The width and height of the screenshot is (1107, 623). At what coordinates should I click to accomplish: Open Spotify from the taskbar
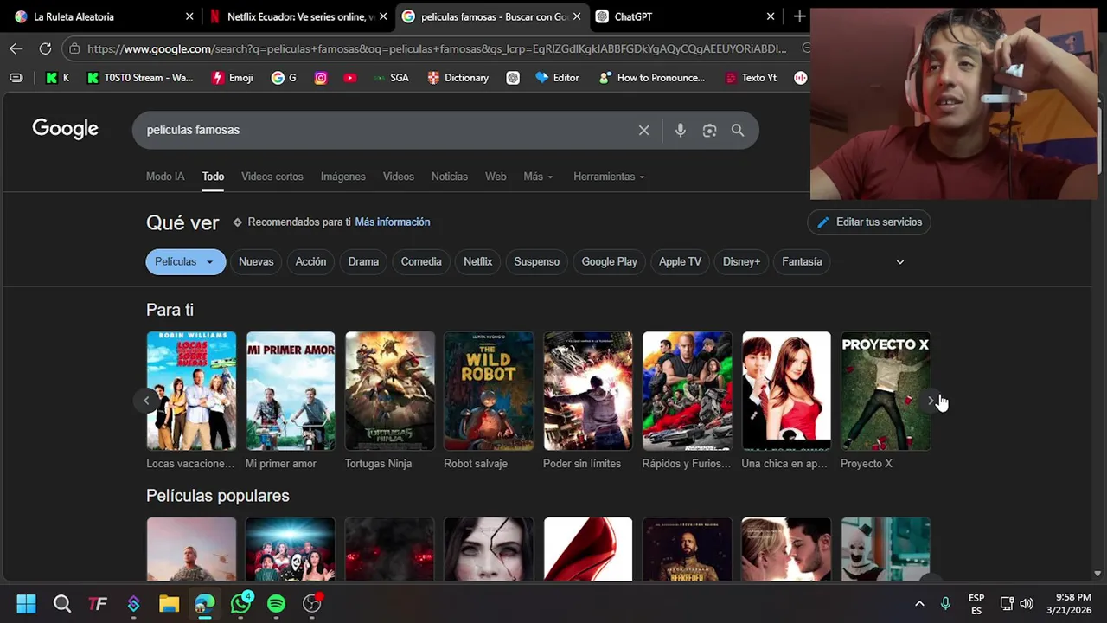276,603
